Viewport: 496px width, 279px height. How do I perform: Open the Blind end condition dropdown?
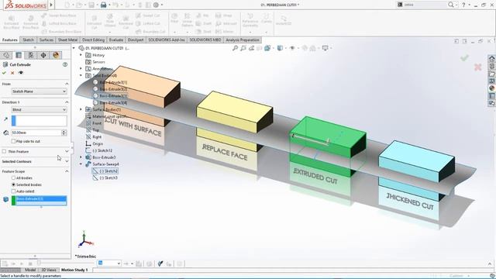point(40,110)
